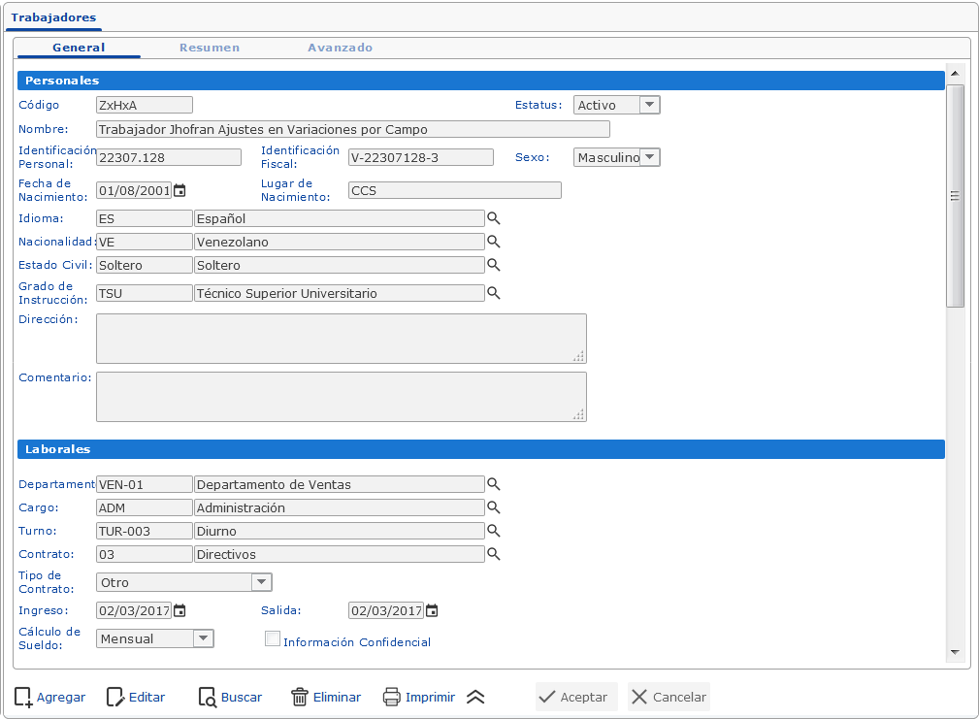Open the Sexo dropdown list
This screenshot has height=719, width=979.
650,157
